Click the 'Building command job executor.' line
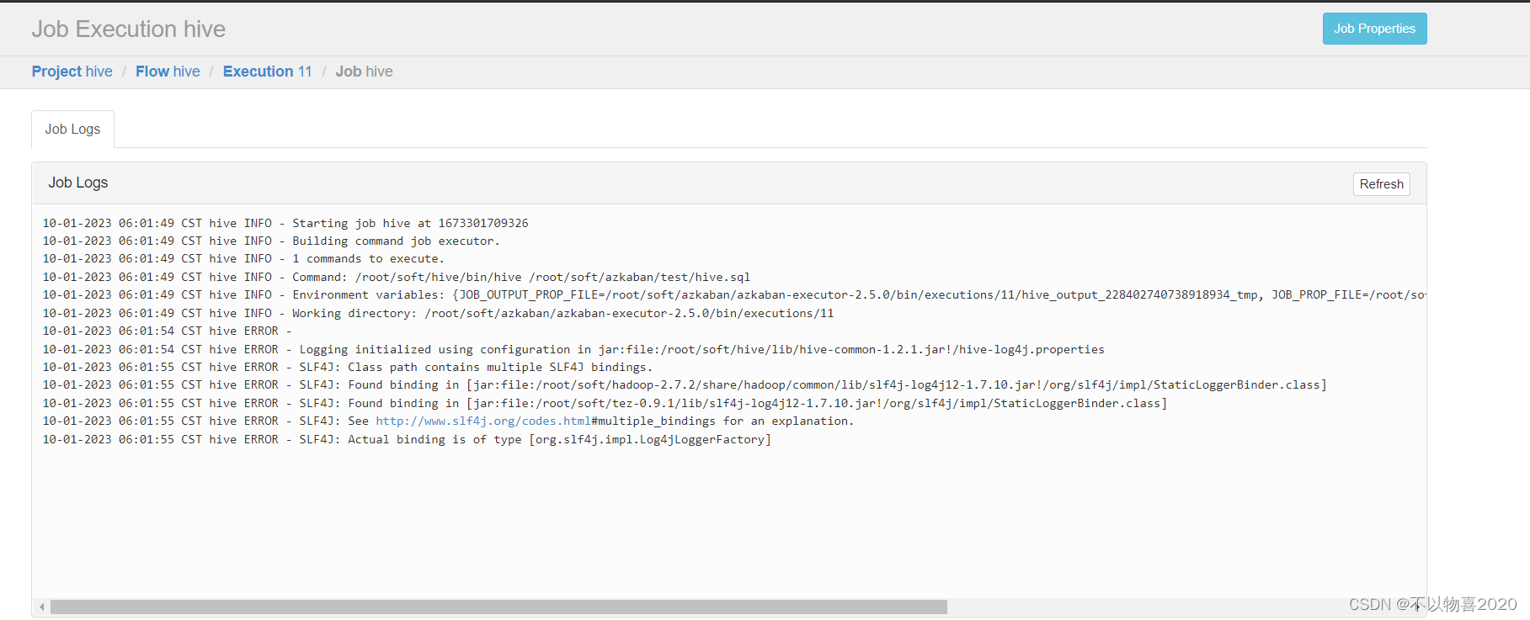This screenshot has width=1530, height=620. [x=271, y=241]
